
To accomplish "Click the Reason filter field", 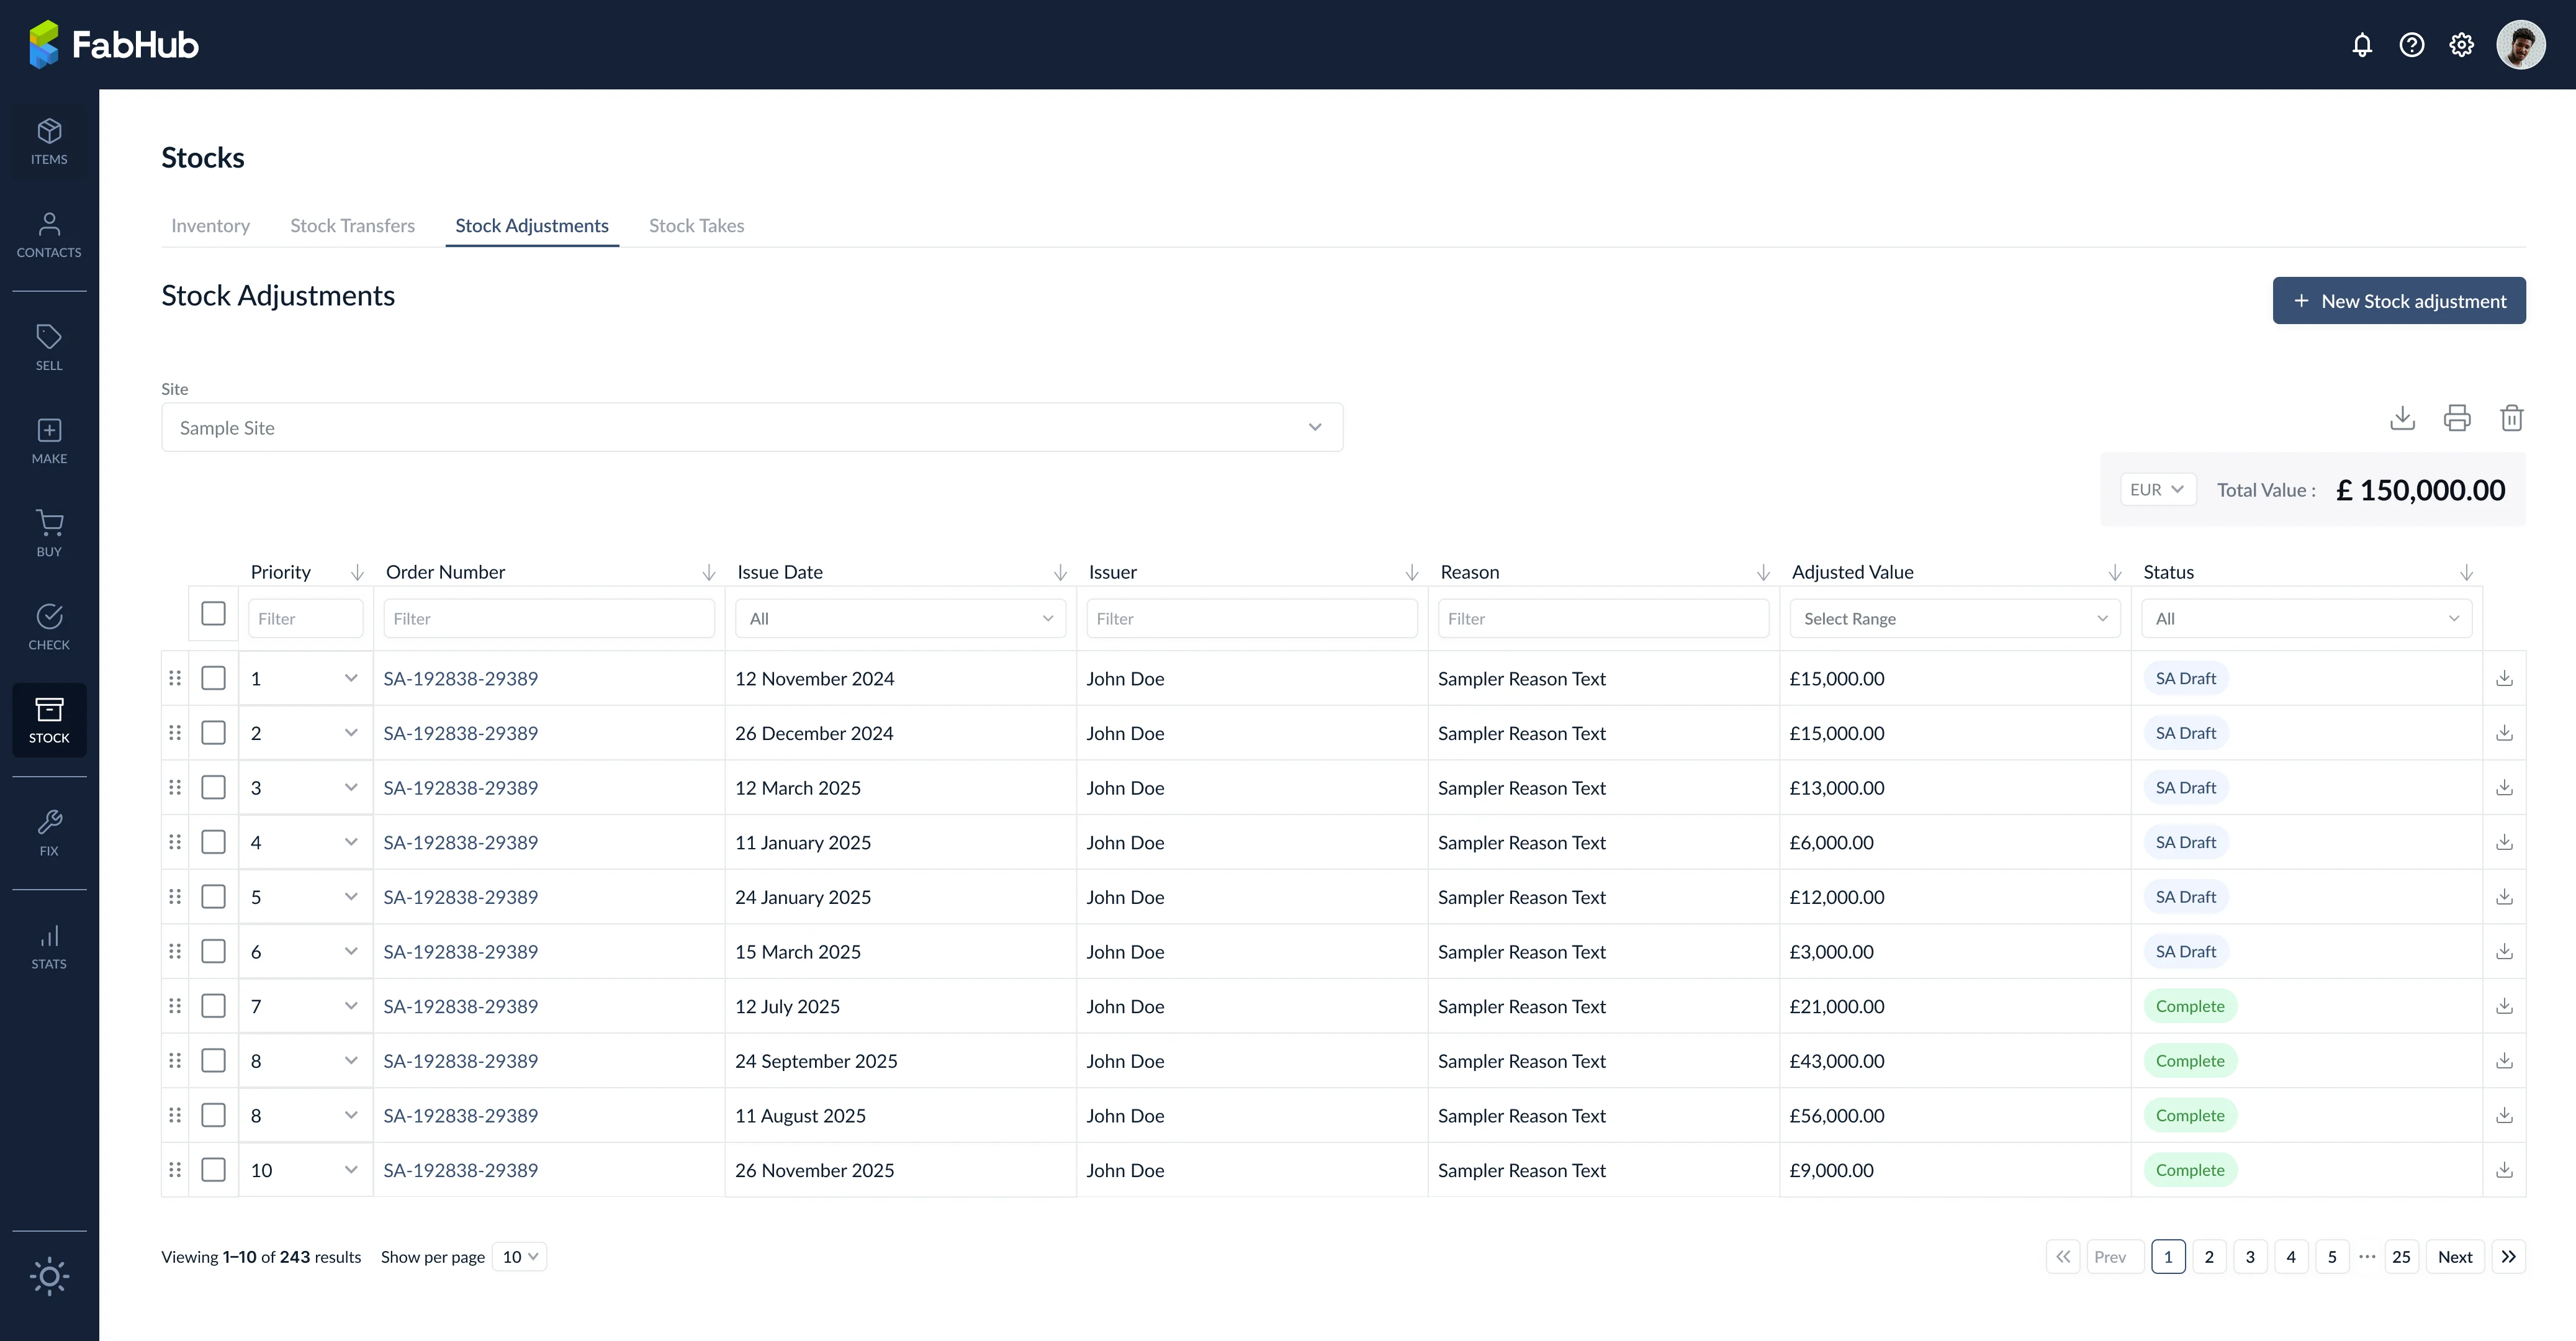I will click(x=1603, y=619).
